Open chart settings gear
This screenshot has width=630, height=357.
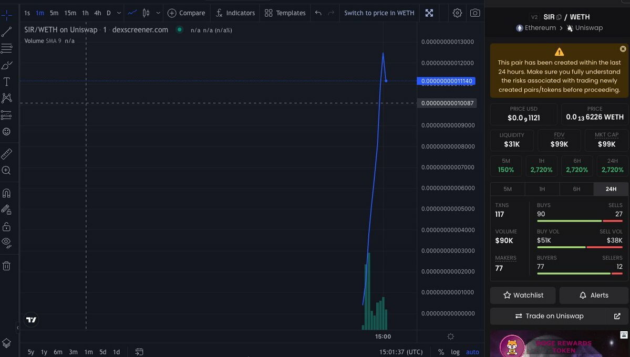pyautogui.click(x=457, y=13)
